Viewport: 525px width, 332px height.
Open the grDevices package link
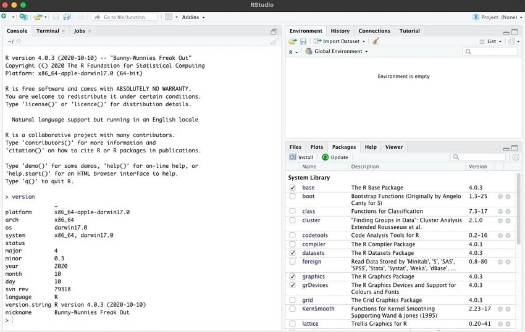tap(315, 285)
